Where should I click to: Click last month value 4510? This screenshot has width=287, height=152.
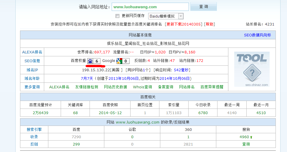(261, 113)
